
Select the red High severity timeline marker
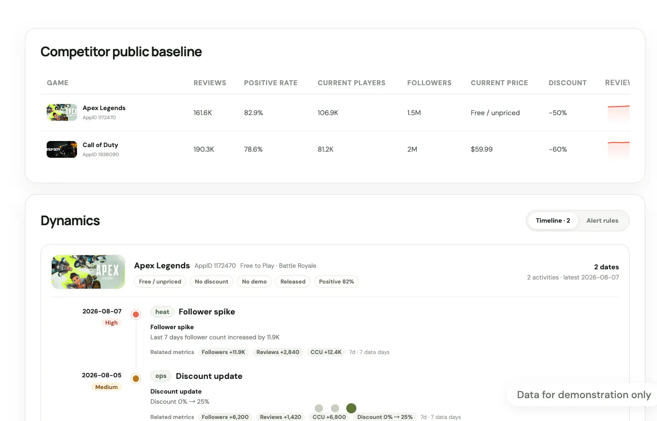pos(136,314)
